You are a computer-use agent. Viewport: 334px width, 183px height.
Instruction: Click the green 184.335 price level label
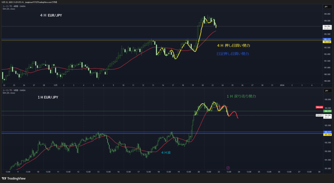pyautogui.click(x=327, y=111)
